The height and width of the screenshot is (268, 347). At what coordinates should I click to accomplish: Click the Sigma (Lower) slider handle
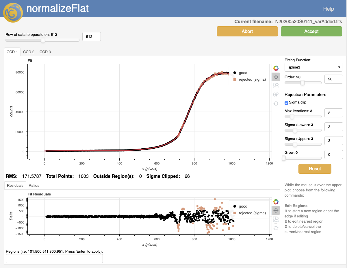click(295, 130)
